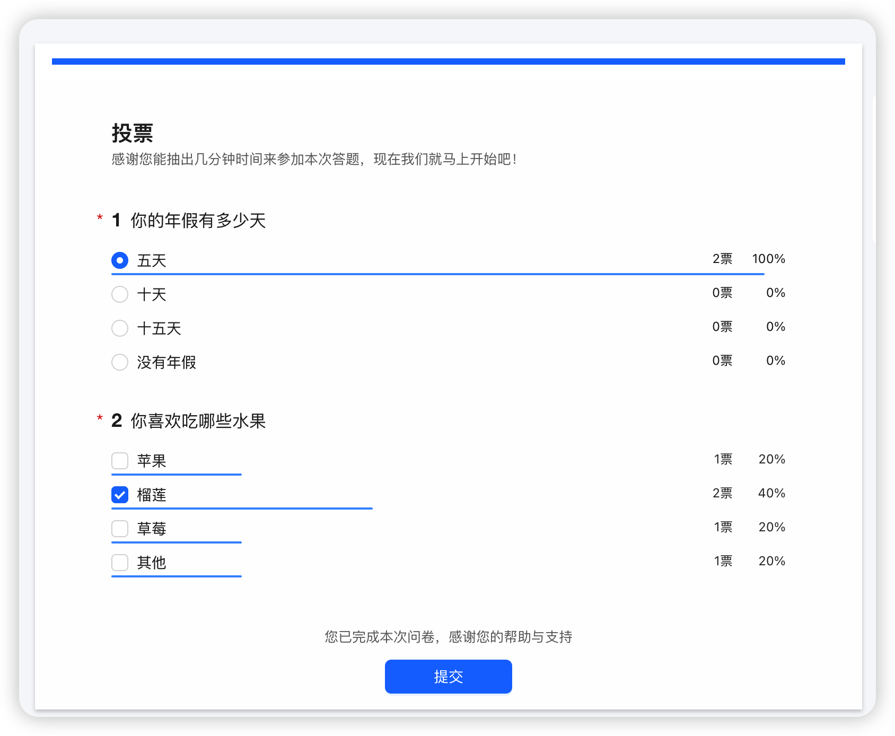
Task: Click the 五天 vote progress bar
Action: [438, 274]
